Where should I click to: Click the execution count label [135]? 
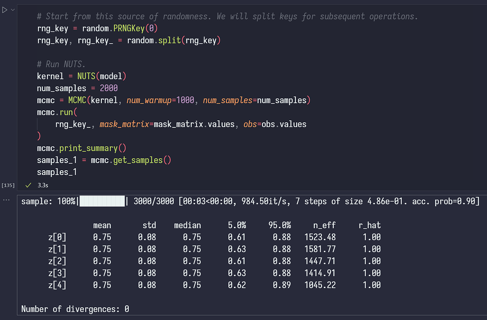(8, 185)
